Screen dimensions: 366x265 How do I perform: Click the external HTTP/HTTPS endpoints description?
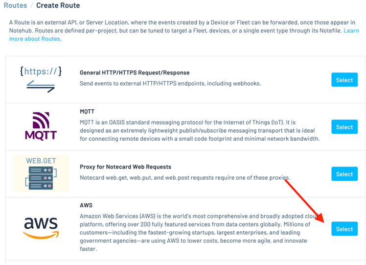click(170, 83)
